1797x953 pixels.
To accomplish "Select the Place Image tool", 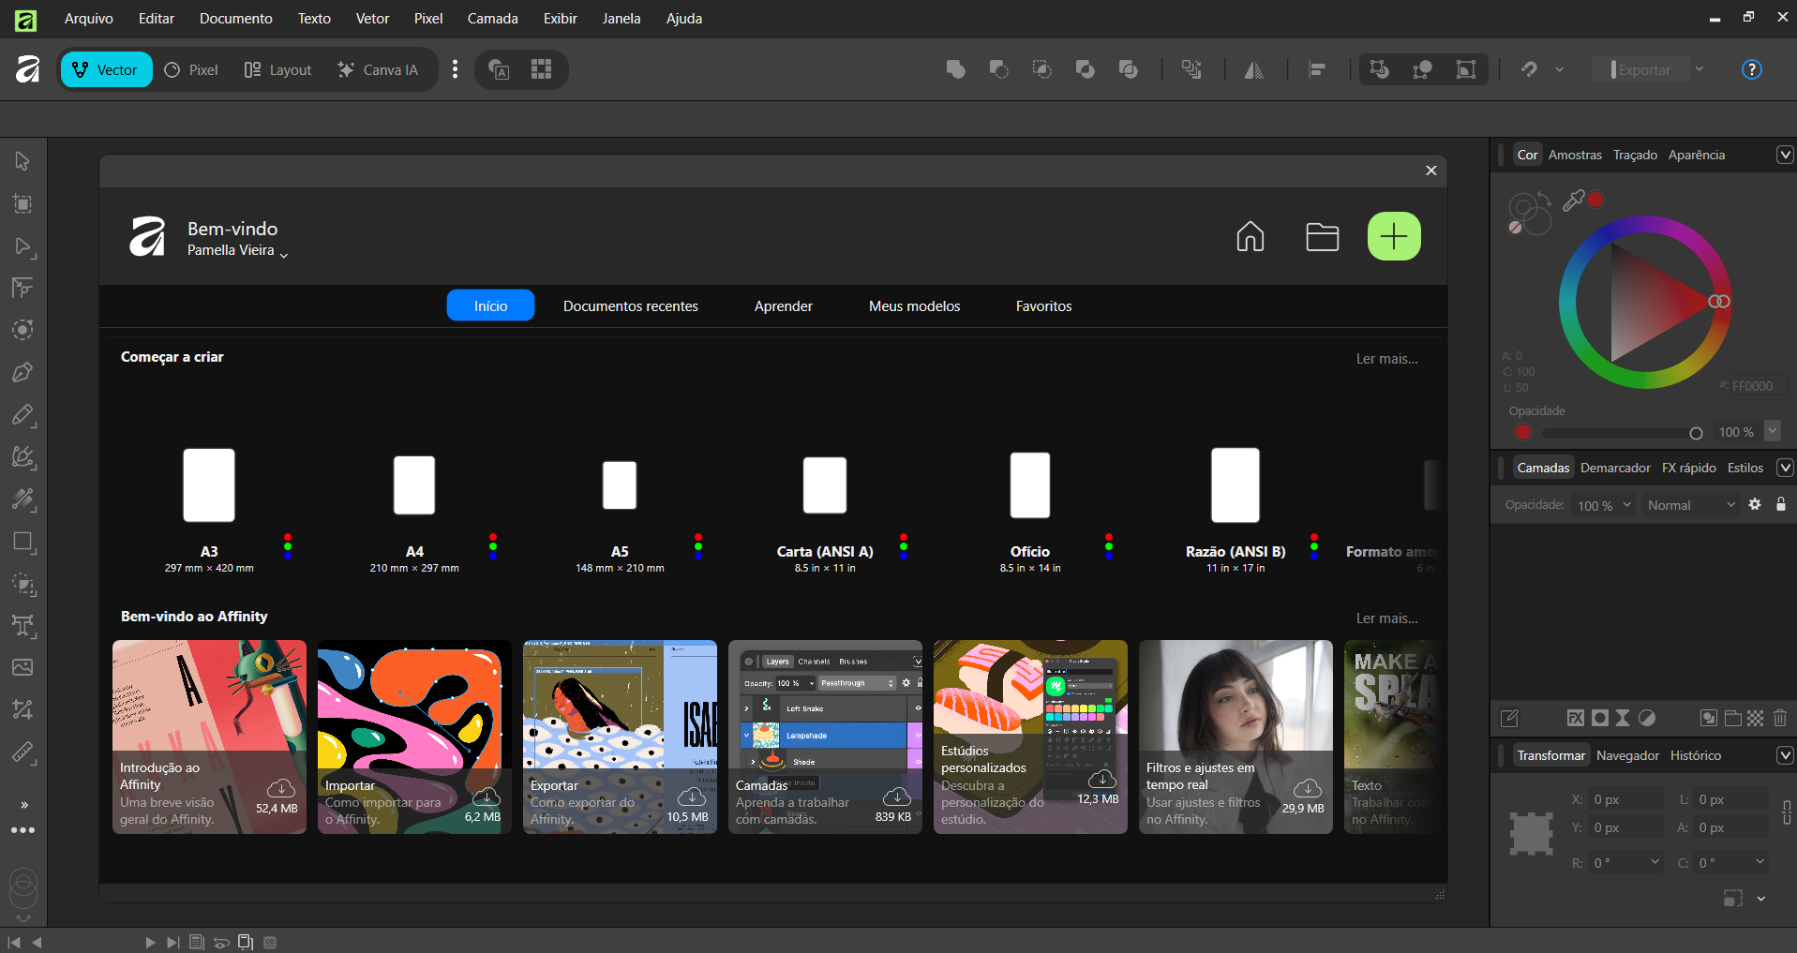I will (x=22, y=667).
